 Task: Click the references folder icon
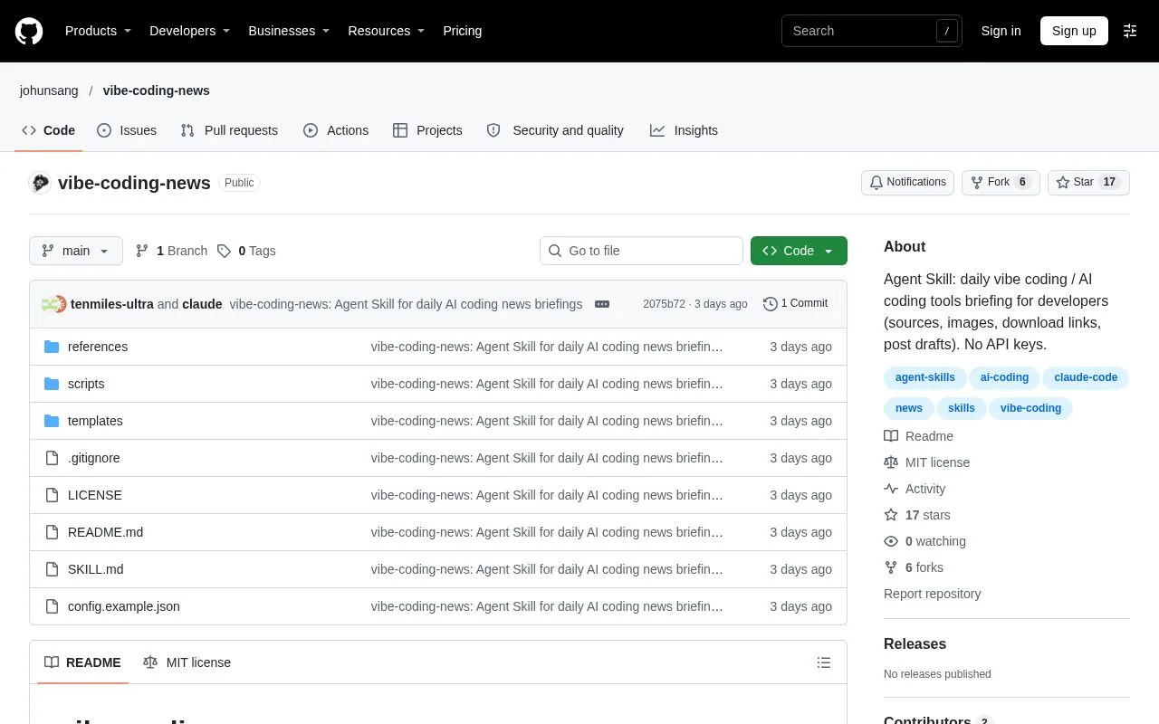tap(52, 347)
